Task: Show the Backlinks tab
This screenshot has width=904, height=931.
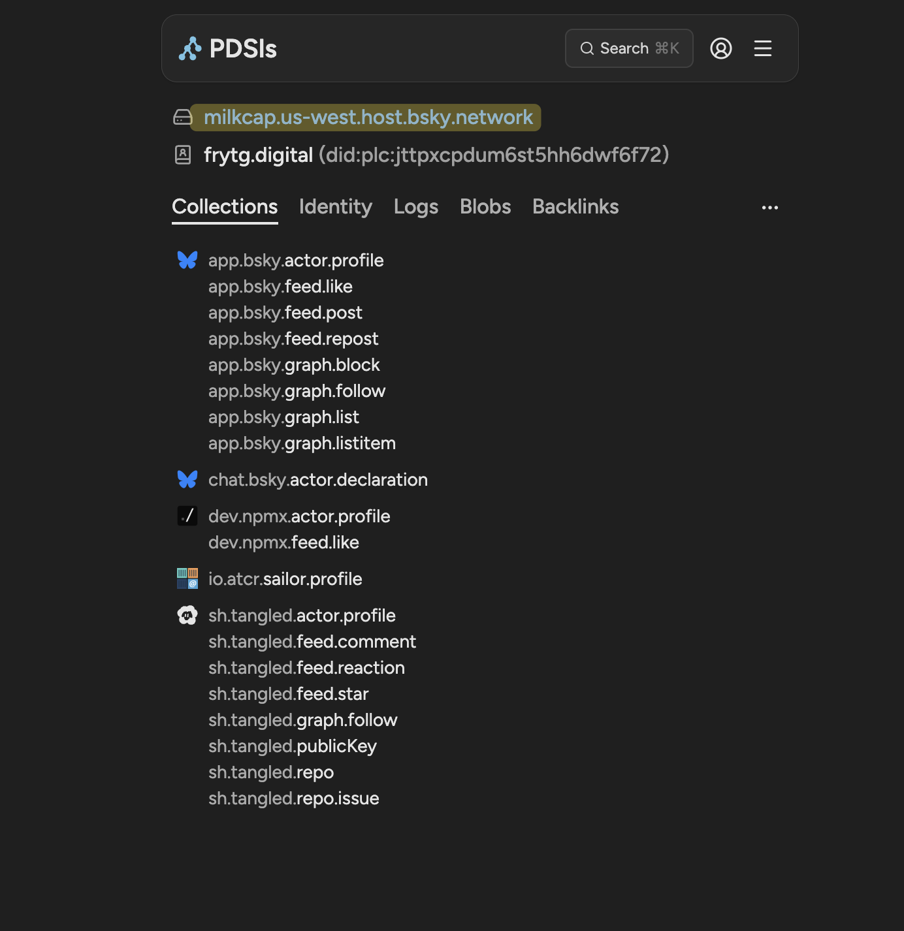Action: (x=575, y=206)
